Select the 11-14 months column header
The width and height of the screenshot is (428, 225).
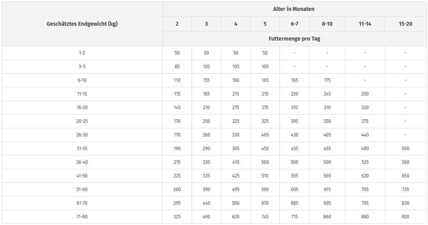[x=365, y=24]
